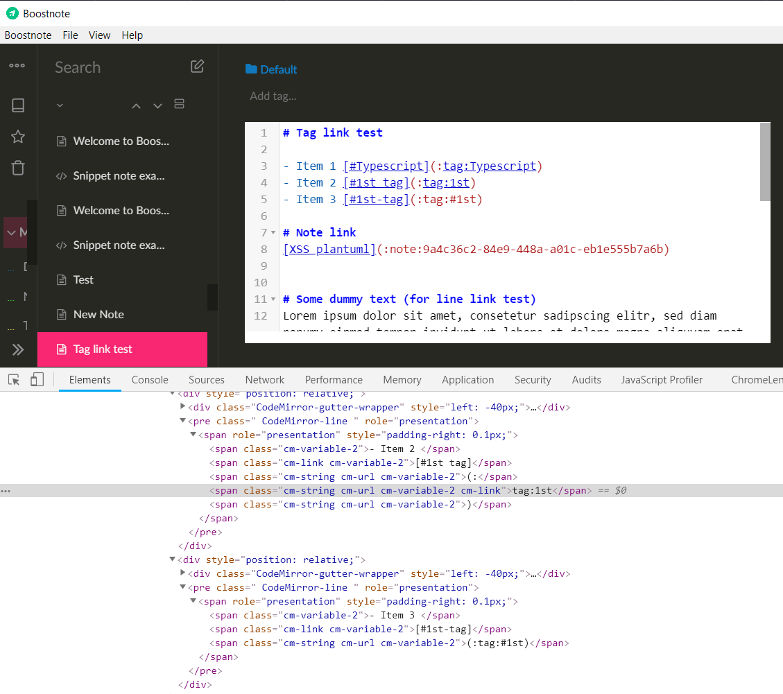Create a new note with pencil icon
The image size is (783, 694).
[x=197, y=67]
